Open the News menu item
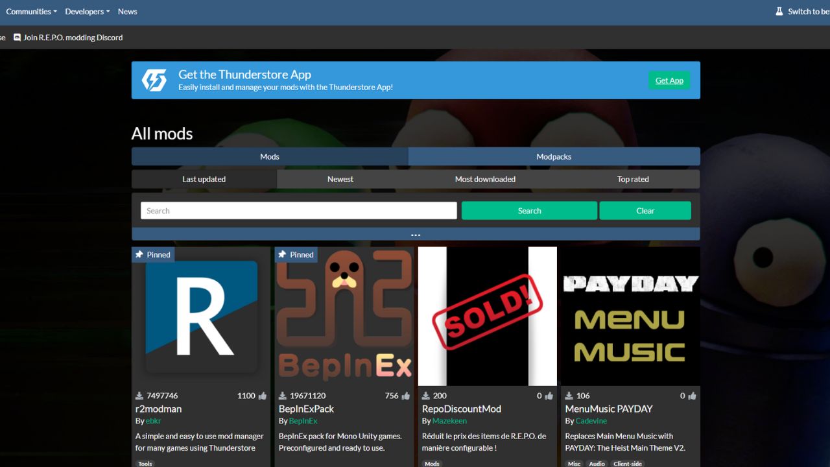The image size is (830, 467). pos(127,11)
